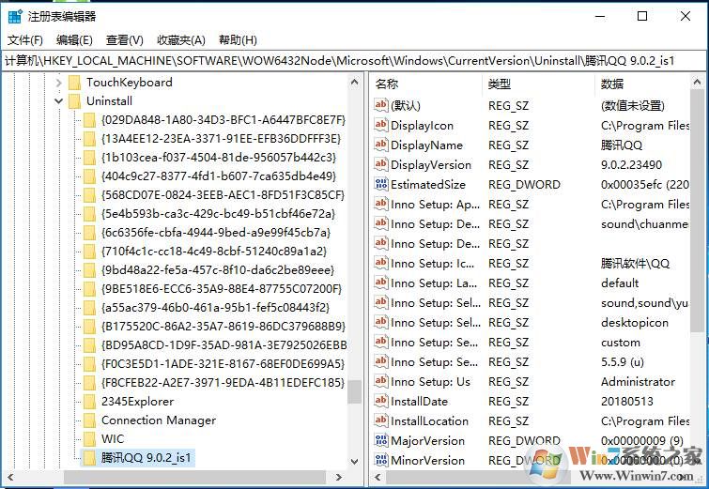Click the desktopicon data cell
This screenshot has height=489, width=709.
635,323
